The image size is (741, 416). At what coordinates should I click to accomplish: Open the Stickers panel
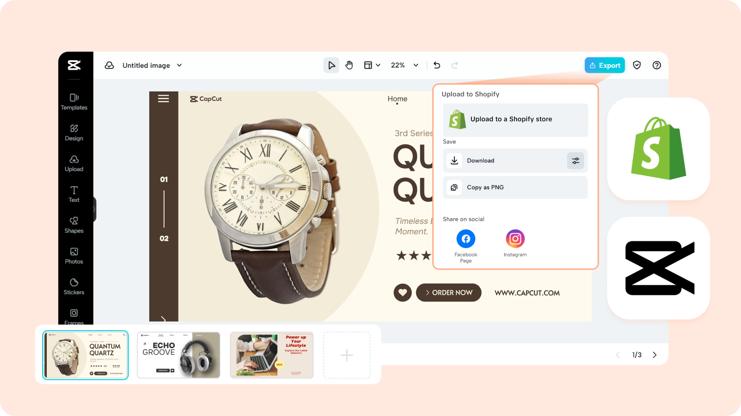coord(74,286)
